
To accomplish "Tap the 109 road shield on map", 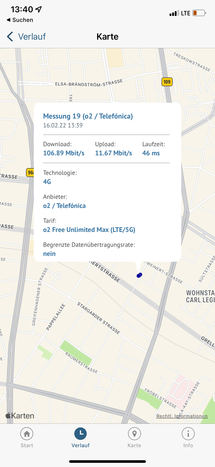I will click(167, 82).
